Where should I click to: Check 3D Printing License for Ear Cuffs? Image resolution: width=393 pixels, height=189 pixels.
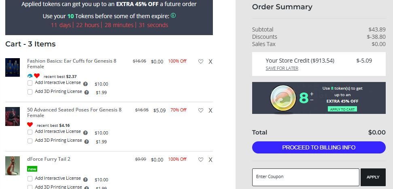click(x=30, y=92)
